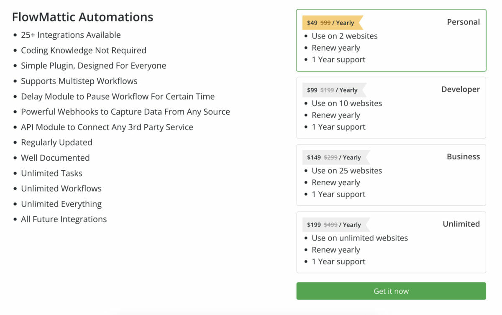Click 'Use on 2 websites' text
Image resolution: width=502 pixels, height=315 pixels.
click(344, 36)
